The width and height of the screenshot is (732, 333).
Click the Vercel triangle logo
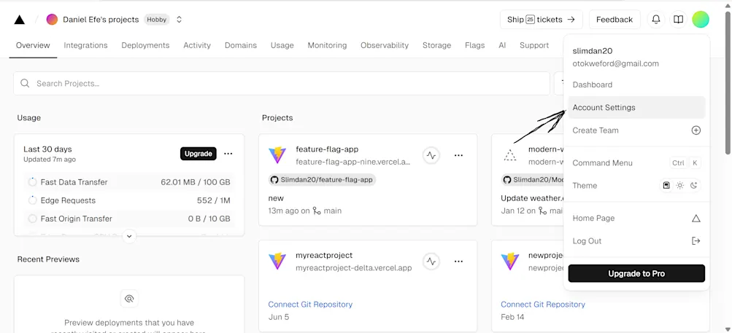tap(19, 20)
